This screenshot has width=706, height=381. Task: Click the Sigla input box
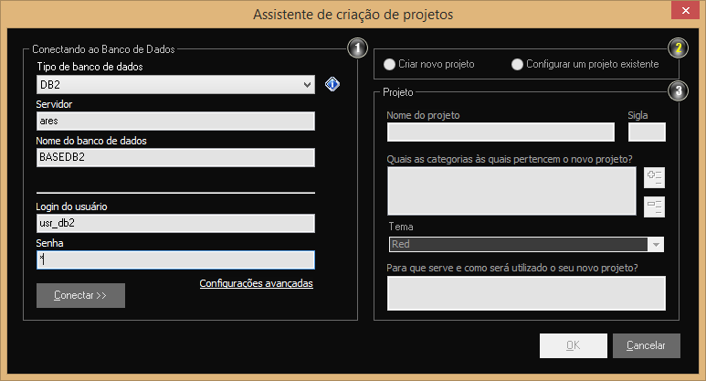click(647, 132)
